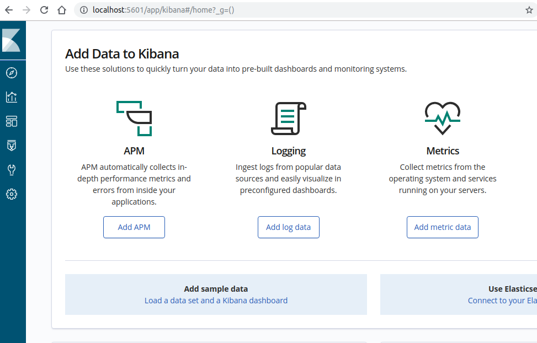Click the Add APM button

[134, 227]
